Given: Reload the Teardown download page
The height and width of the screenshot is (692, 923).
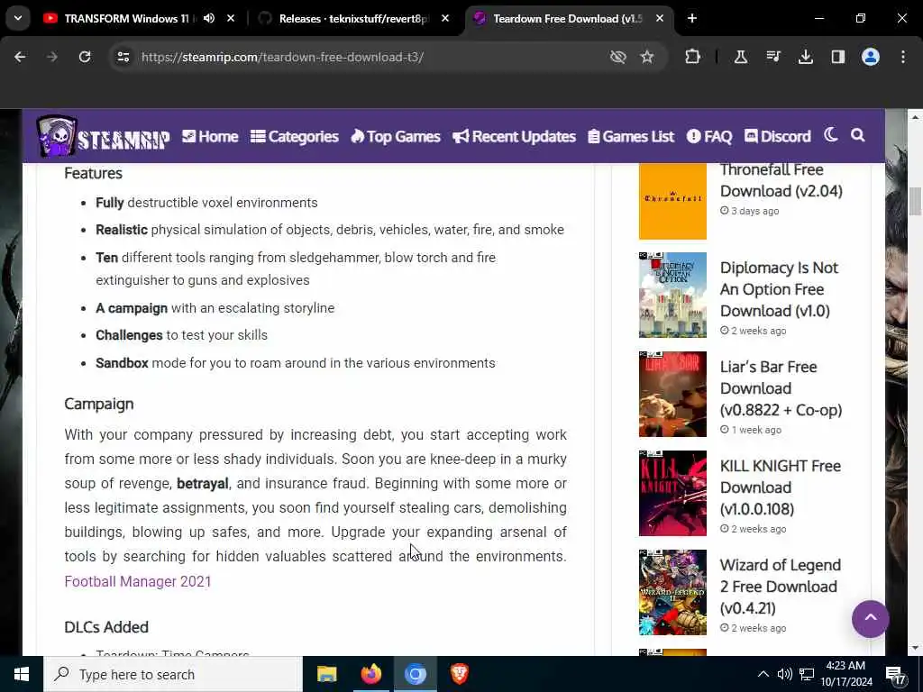Looking at the screenshot, I should coord(85,57).
